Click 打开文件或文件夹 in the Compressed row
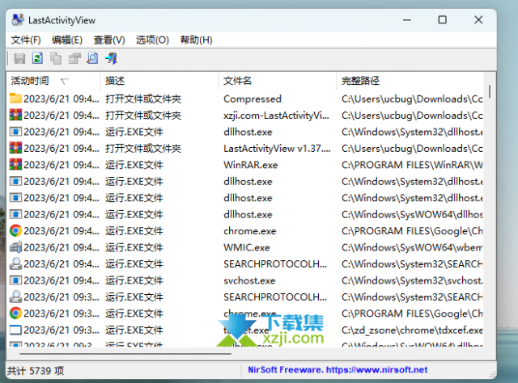Screen dimensions: 518x383 point(143,99)
